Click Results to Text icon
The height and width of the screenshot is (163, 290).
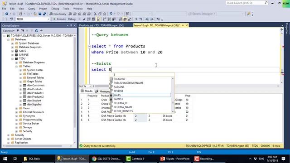tap(121, 19)
